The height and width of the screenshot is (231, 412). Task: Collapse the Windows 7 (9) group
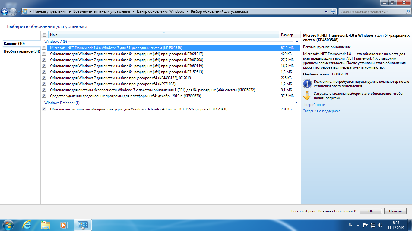pos(297,42)
